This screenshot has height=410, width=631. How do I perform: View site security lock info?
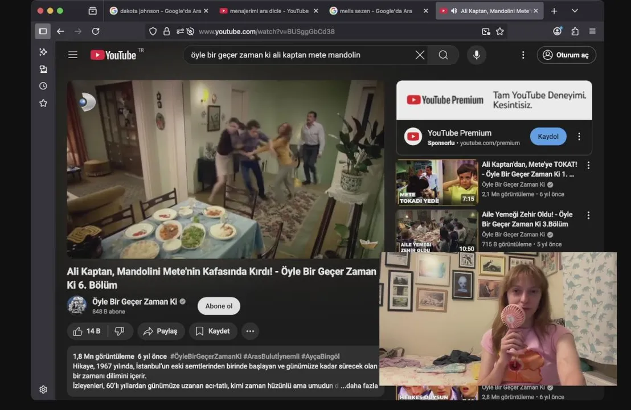pos(166,31)
